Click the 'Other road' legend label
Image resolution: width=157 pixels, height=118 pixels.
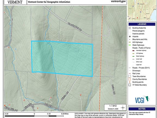pyautogui.click(x=139, y=62)
